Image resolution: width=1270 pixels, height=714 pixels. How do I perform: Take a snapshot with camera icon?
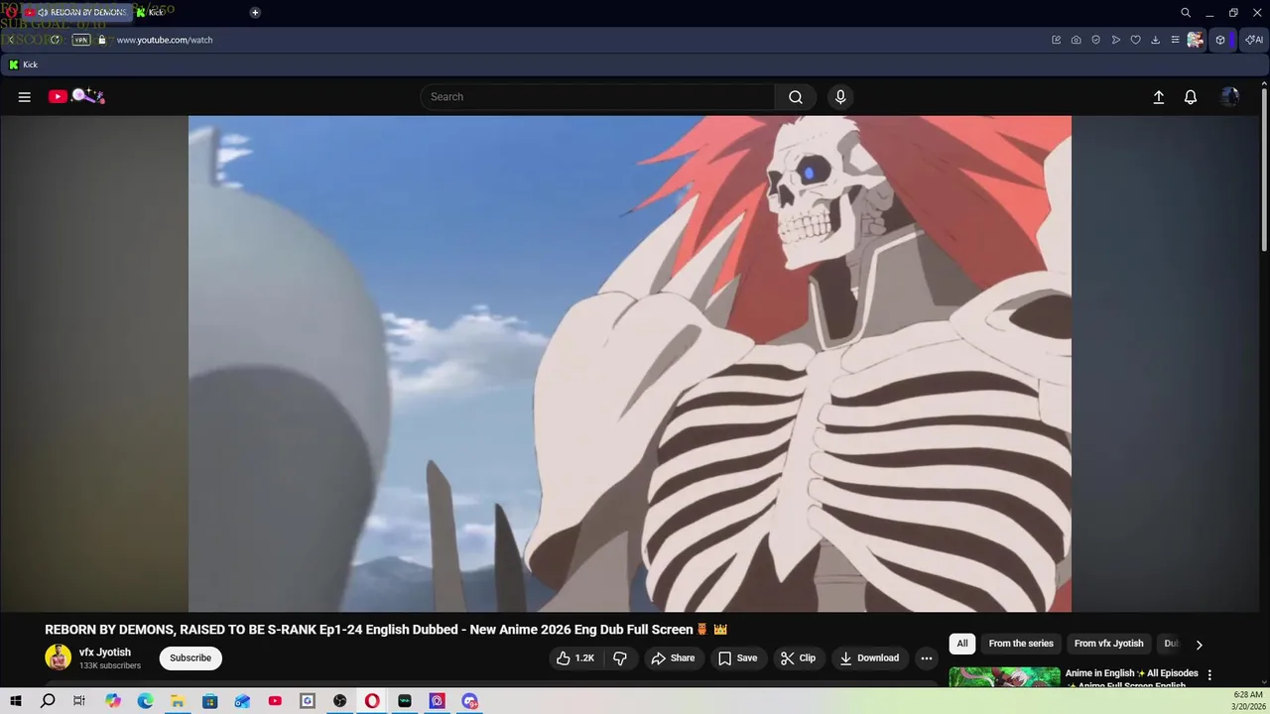(x=1077, y=40)
